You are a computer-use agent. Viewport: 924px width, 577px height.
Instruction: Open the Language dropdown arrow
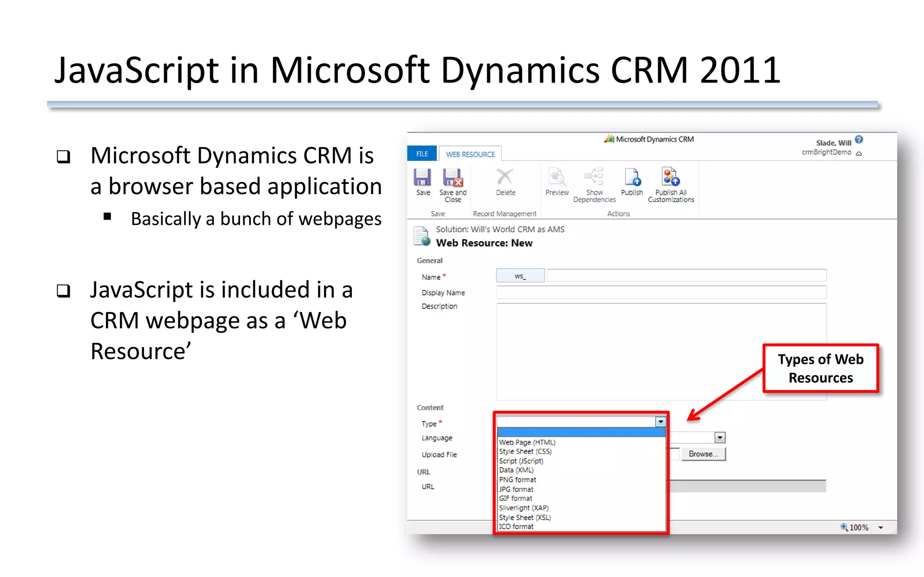[x=720, y=438]
